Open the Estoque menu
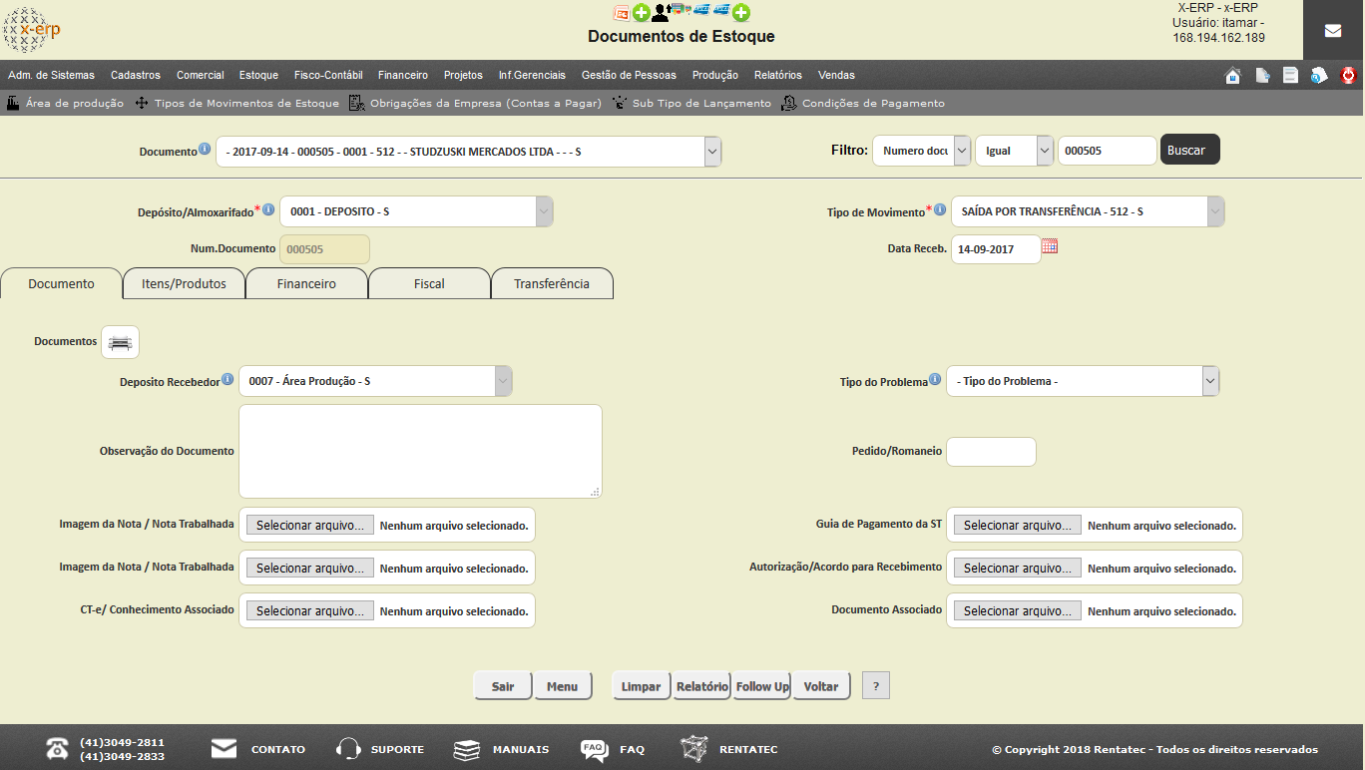Viewport: 1365px width, 770px height. (x=258, y=75)
